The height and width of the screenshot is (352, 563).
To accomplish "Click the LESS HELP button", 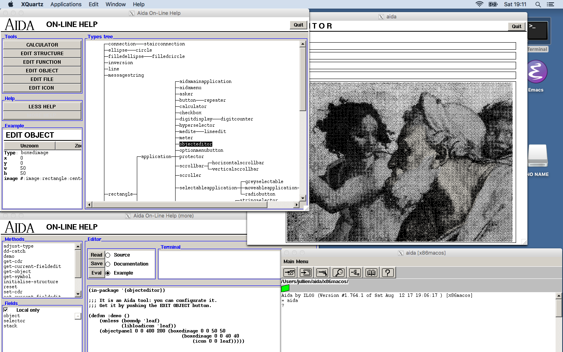I will point(42,107).
